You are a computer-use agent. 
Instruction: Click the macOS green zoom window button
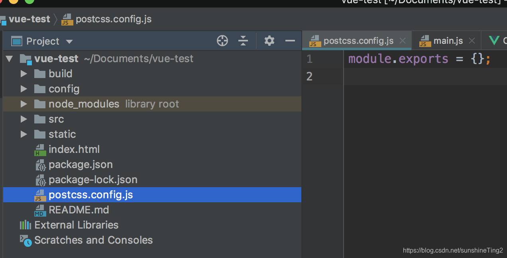point(29,2)
